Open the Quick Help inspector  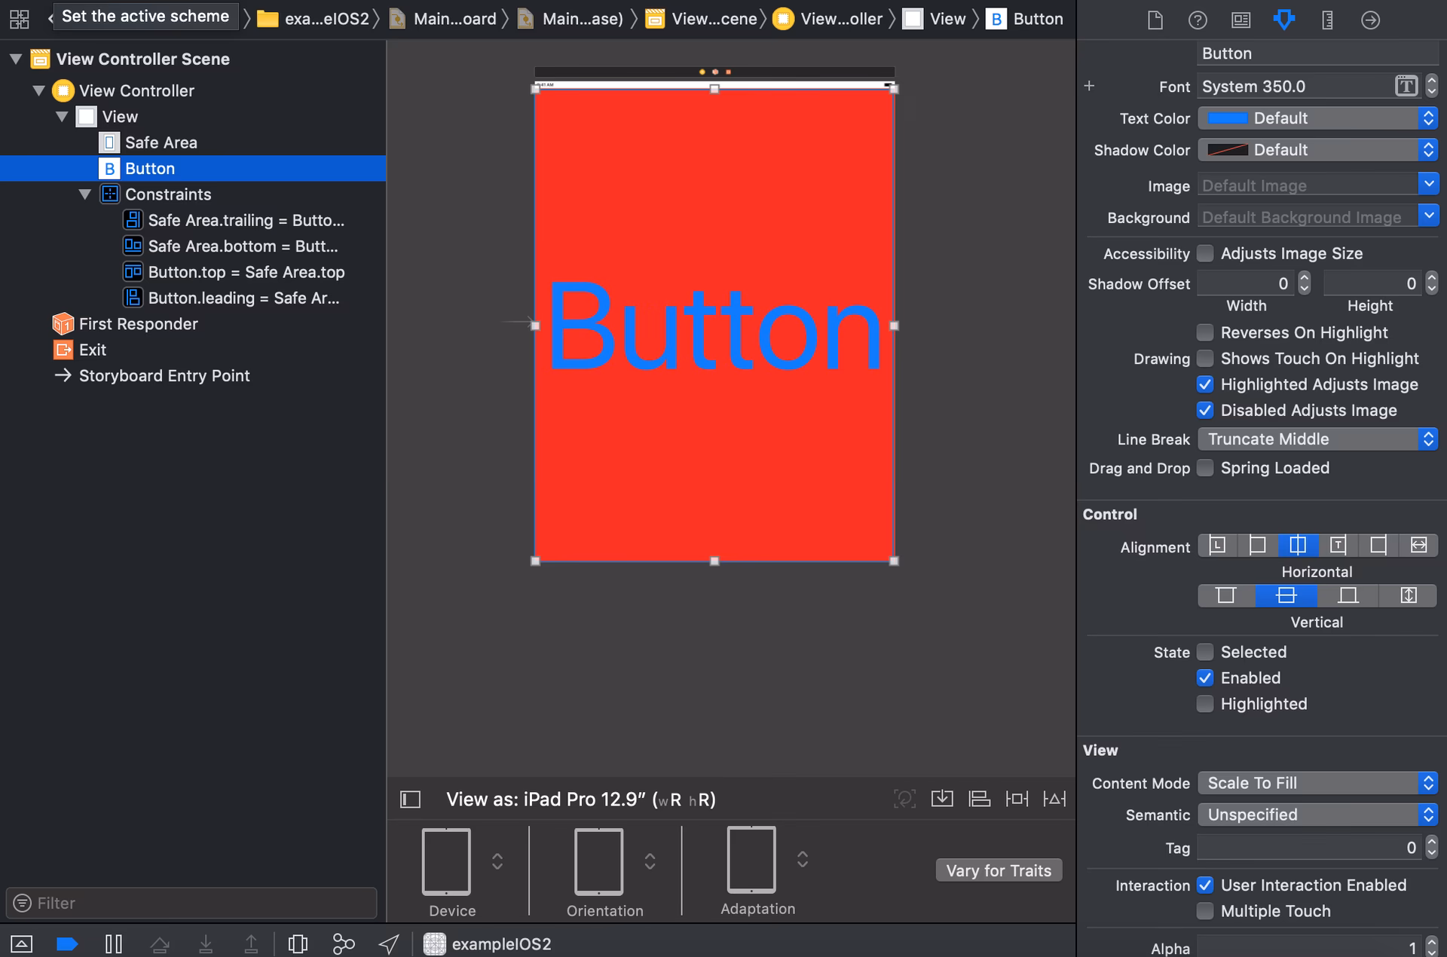point(1198,20)
